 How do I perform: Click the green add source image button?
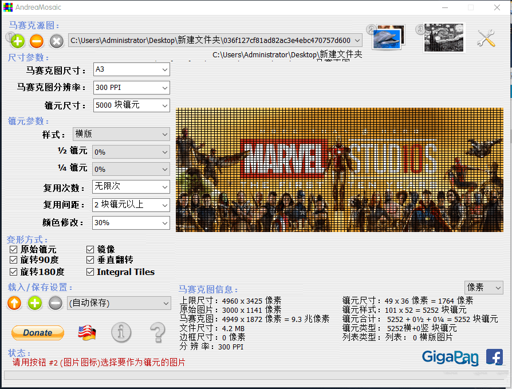click(17, 41)
